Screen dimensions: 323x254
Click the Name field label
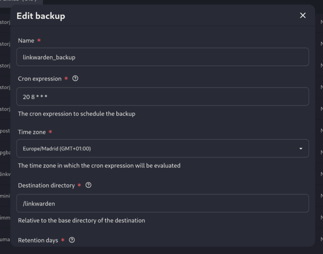[26, 41]
